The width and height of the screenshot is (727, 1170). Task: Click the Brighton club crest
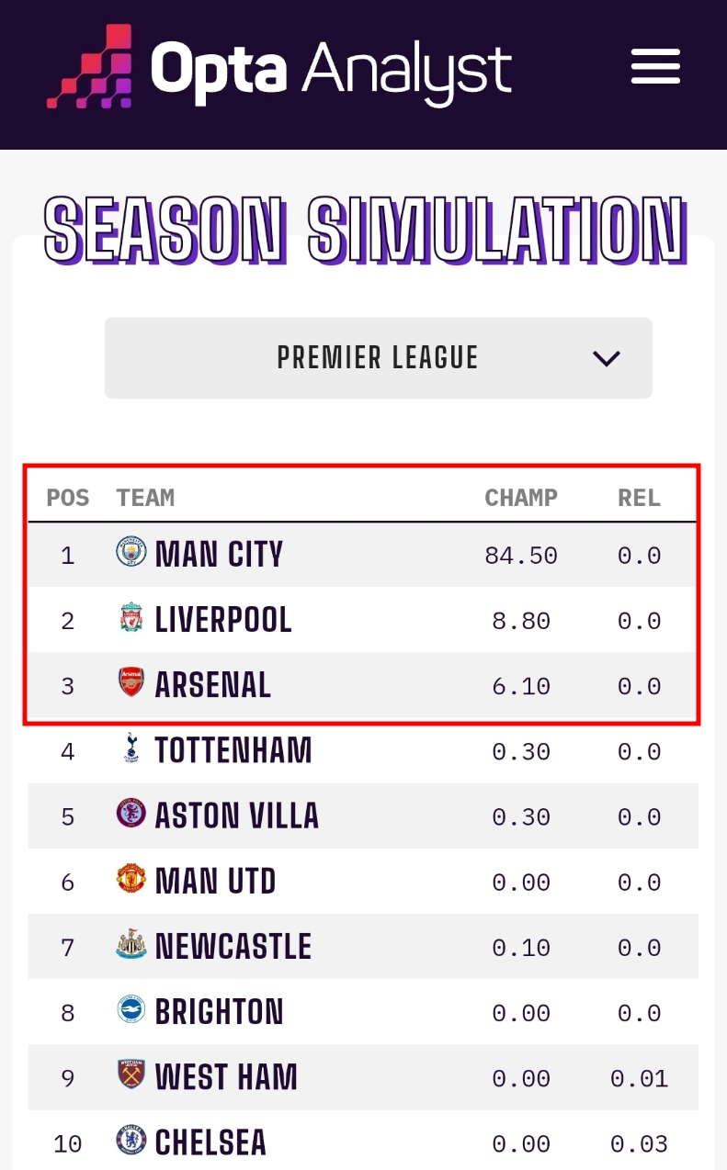[131, 1010]
